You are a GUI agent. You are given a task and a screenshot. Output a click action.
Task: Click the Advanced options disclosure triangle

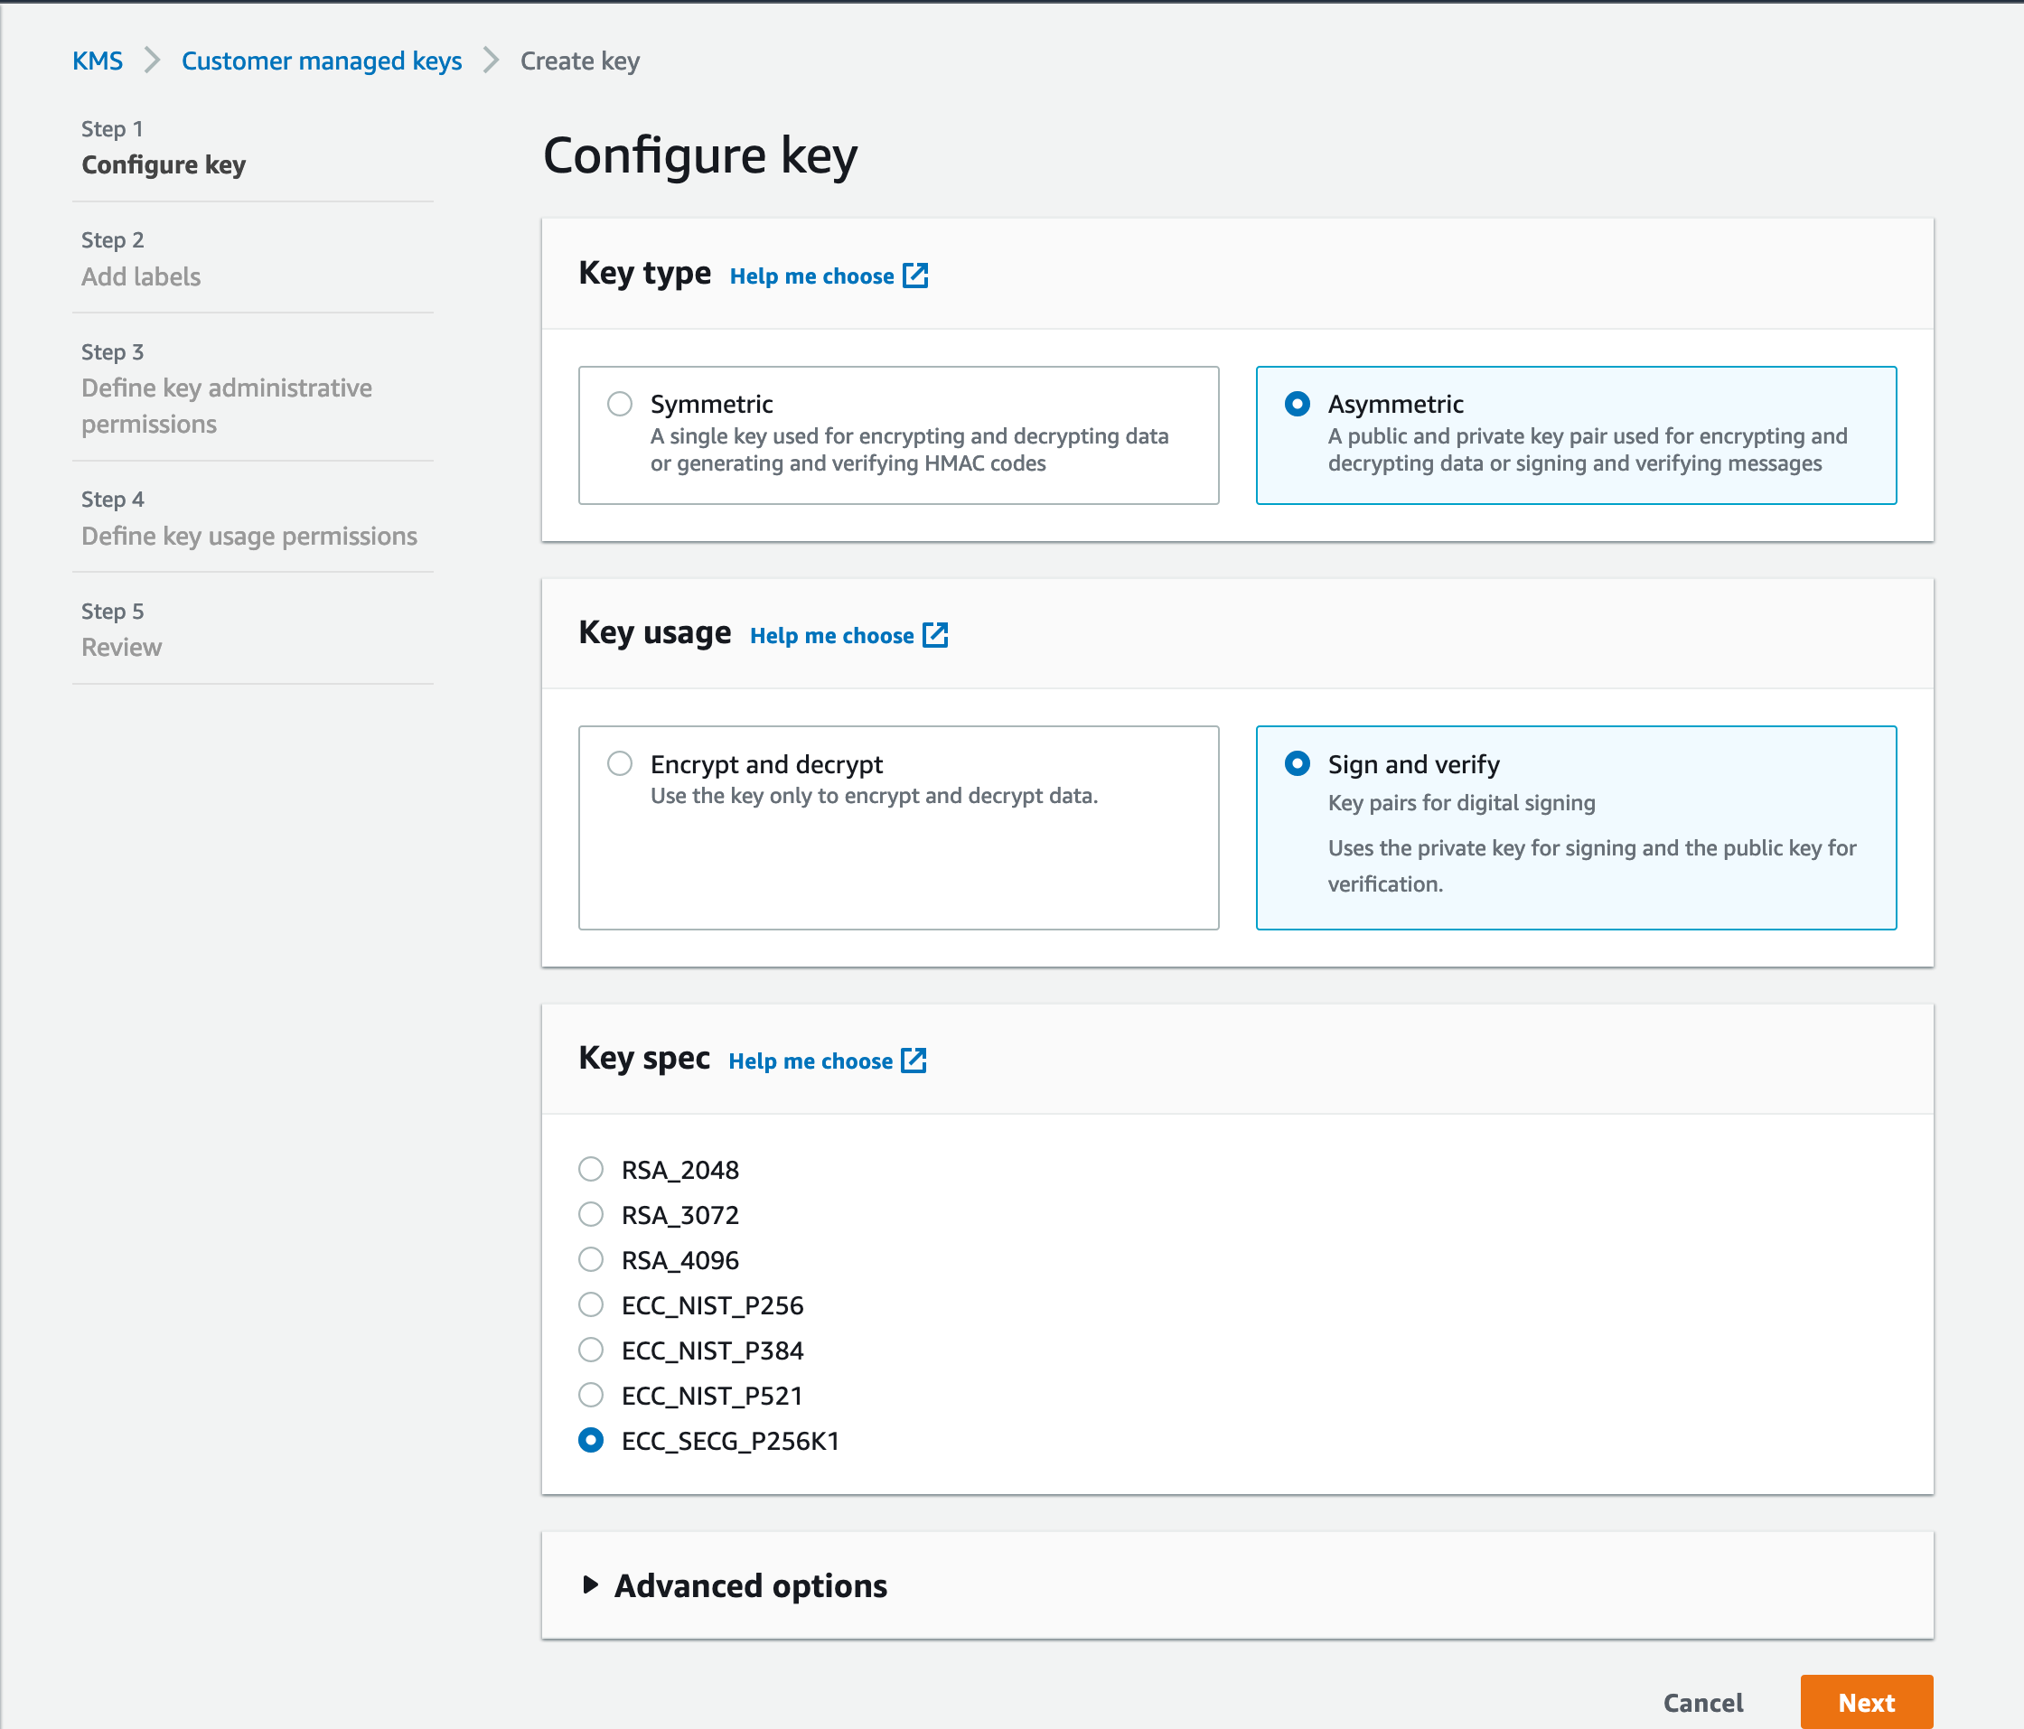pyautogui.click(x=589, y=1584)
